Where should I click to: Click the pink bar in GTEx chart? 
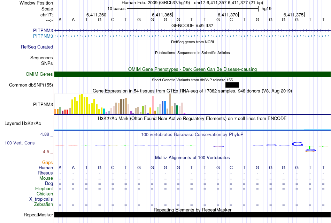(x=153, y=105)
